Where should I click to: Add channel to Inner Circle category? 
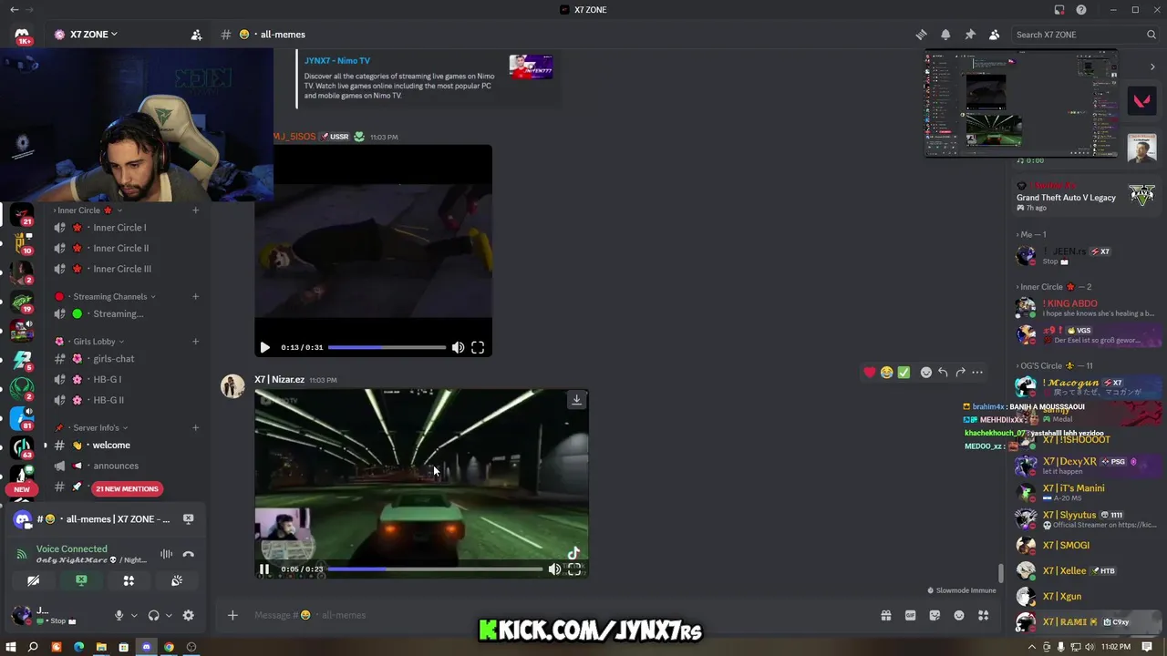[x=195, y=210]
